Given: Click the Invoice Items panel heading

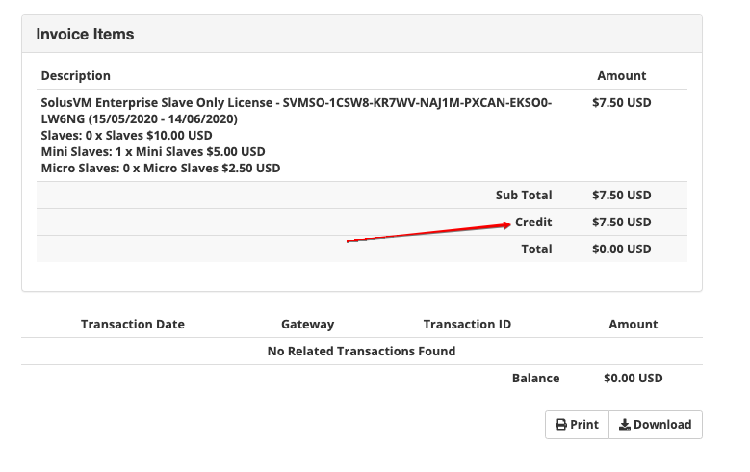Looking at the screenshot, I should tap(85, 34).
